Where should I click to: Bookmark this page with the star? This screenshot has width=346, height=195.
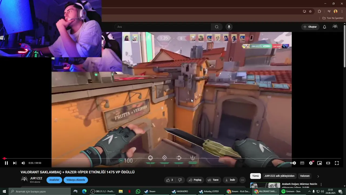pos(310,11)
